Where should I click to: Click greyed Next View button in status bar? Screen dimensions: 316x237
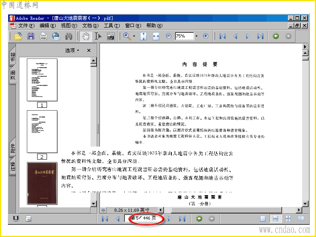tap(212, 218)
